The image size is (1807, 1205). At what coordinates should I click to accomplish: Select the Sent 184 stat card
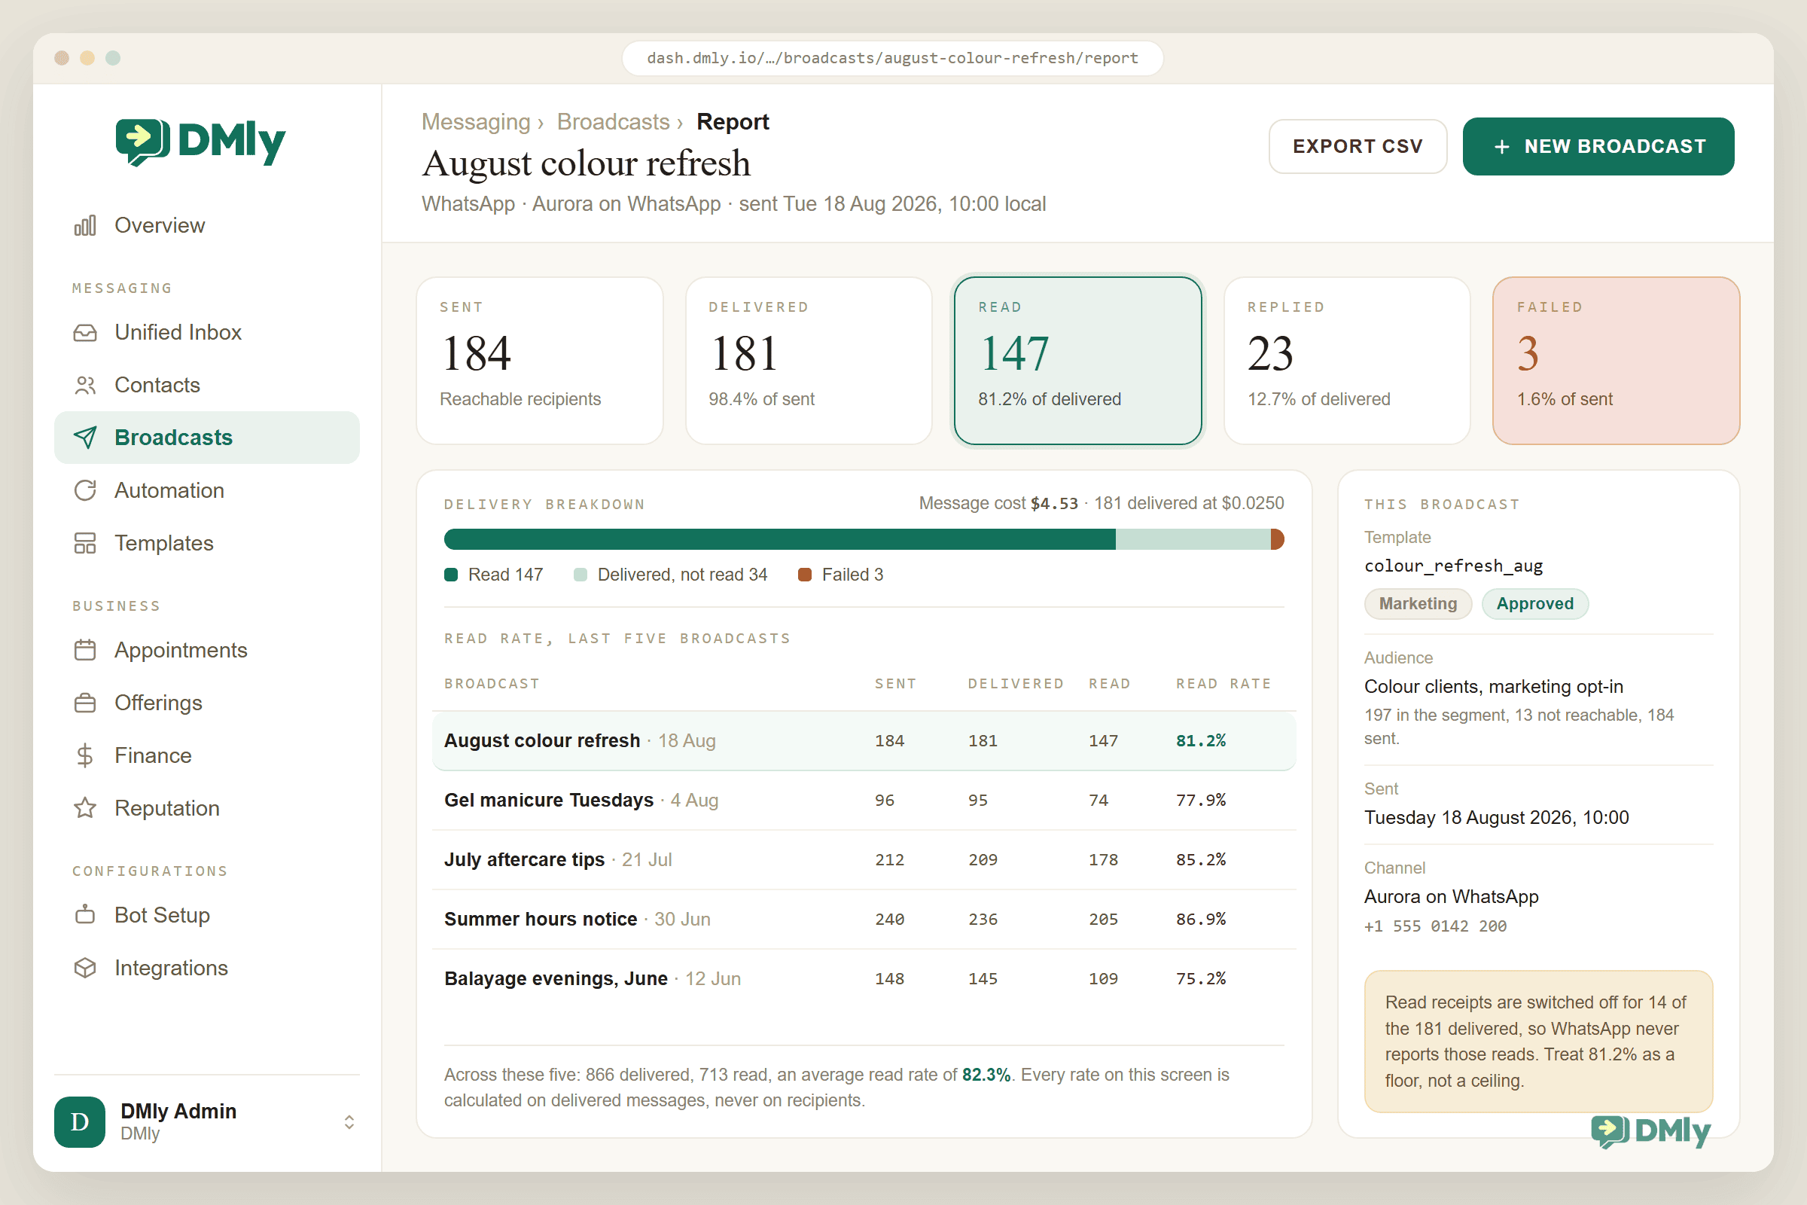(539, 361)
